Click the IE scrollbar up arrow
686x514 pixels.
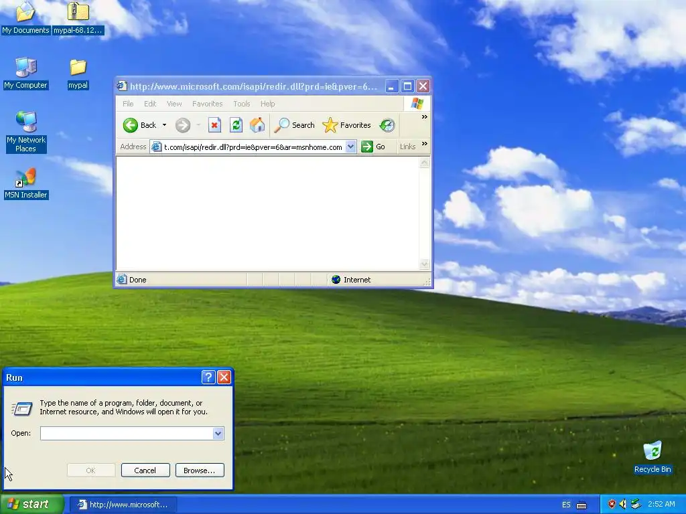[x=424, y=163]
